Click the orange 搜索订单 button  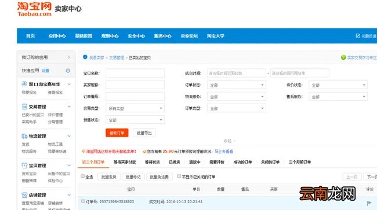point(117,133)
